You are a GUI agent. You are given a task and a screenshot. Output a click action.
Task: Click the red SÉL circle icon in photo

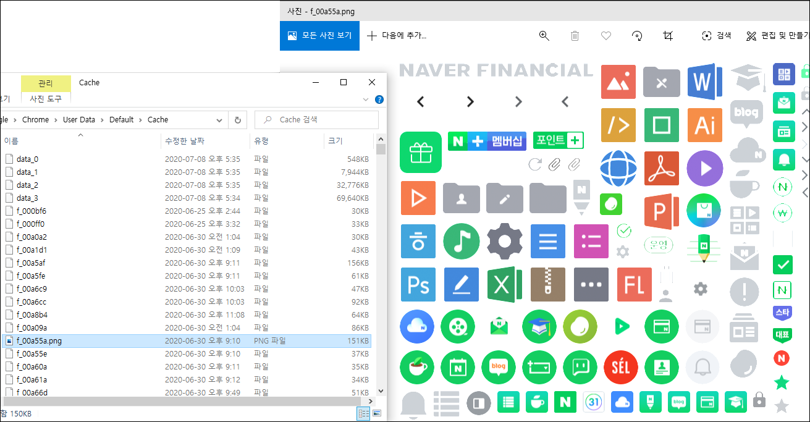[x=621, y=368]
